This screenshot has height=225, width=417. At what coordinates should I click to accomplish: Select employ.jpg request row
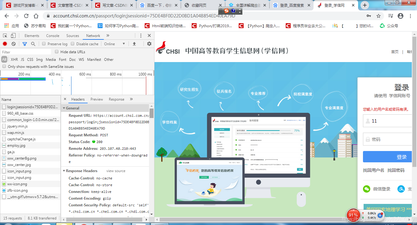pyautogui.click(x=31, y=146)
